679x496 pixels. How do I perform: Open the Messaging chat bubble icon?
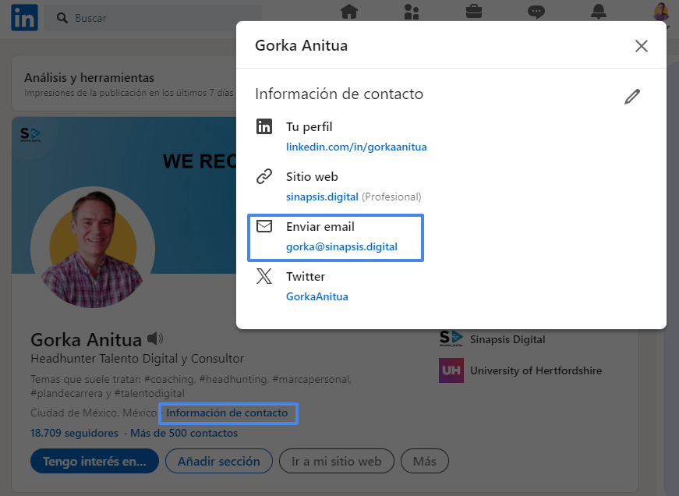(536, 11)
